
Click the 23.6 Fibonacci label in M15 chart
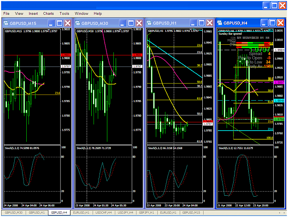click(x=58, y=93)
